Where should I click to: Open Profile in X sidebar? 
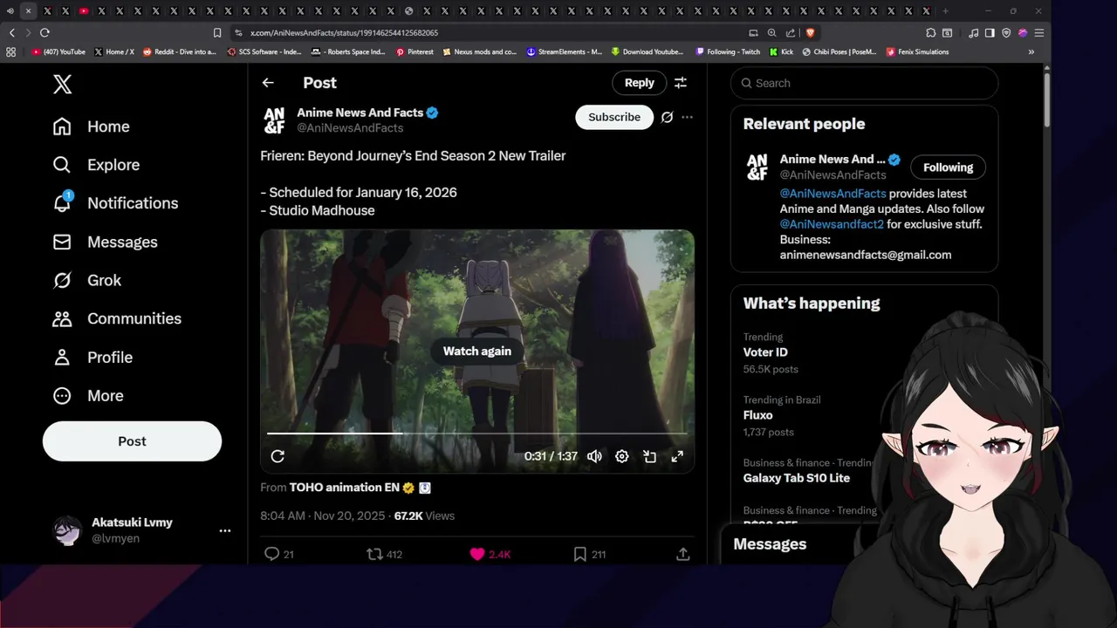click(92, 357)
